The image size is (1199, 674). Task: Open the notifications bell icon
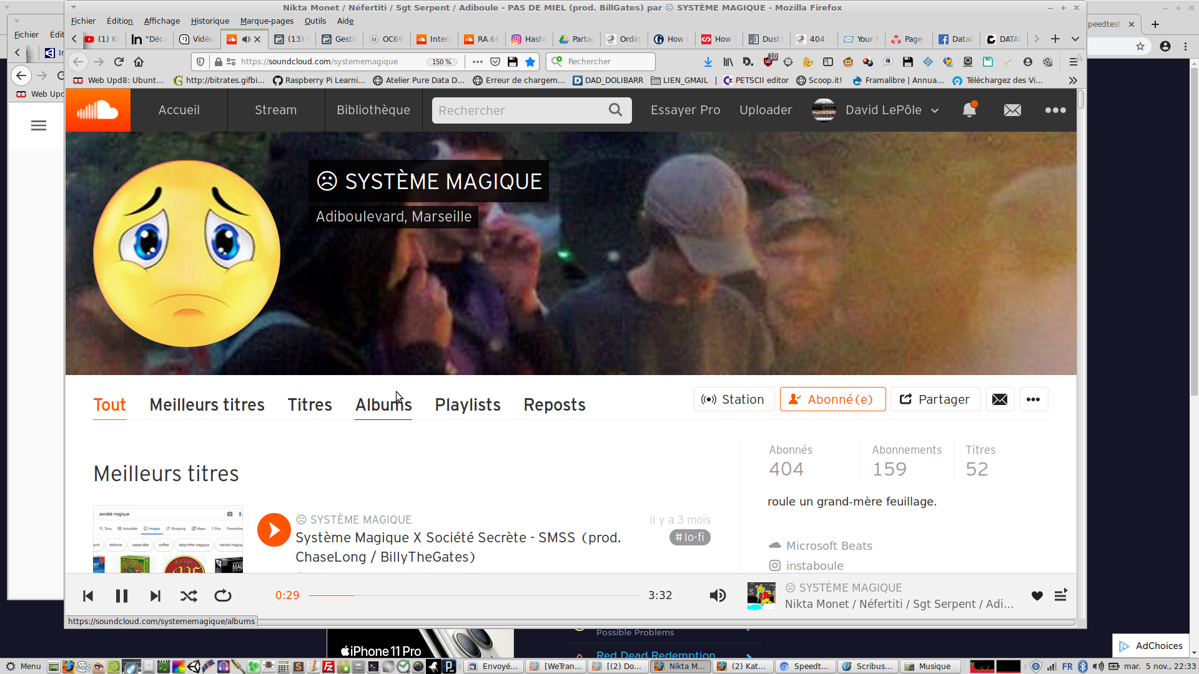(x=969, y=110)
